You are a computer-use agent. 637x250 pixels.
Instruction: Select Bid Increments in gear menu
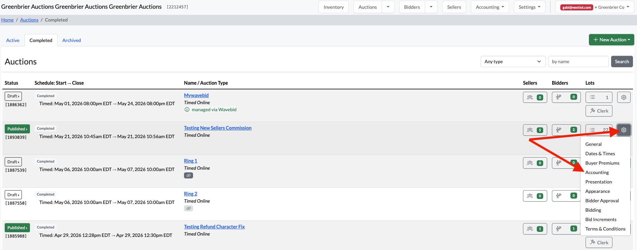coord(601,219)
